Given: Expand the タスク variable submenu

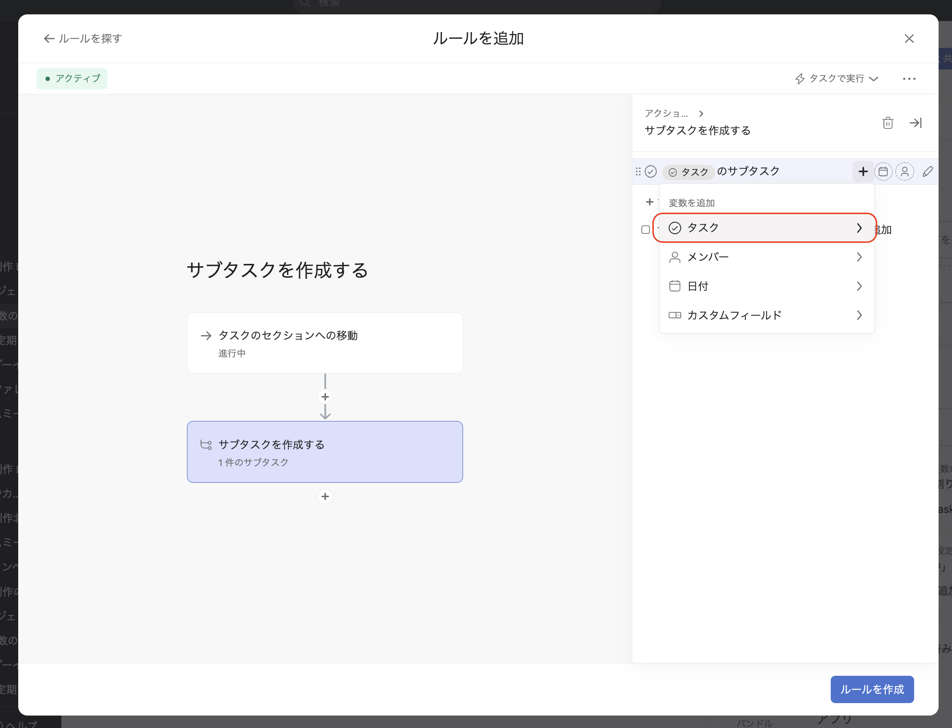Looking at the screenshot, I should click(766, 228).
